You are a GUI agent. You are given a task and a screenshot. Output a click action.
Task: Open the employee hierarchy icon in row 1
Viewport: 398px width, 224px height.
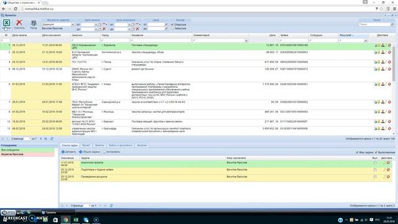[382, 45]
